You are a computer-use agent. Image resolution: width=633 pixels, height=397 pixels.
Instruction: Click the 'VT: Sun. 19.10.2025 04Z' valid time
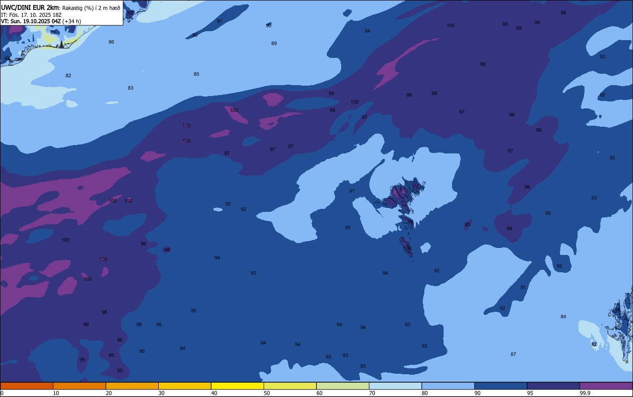point(31,21)
